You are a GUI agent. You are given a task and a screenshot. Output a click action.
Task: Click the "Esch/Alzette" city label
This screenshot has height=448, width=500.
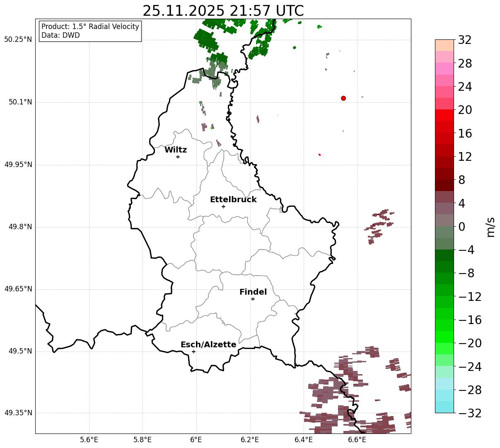208,345
